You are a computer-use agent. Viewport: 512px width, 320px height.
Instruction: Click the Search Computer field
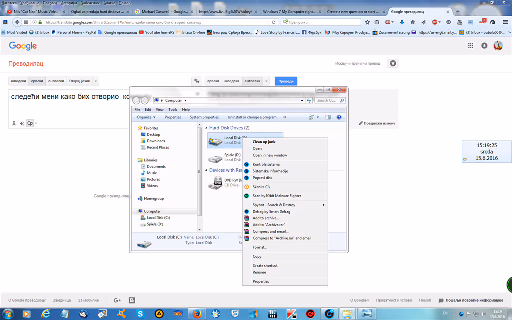330,100
